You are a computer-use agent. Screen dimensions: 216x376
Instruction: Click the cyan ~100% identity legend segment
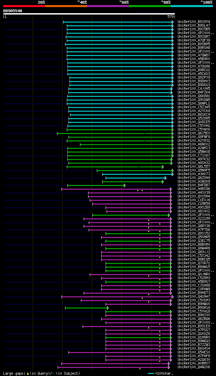(192, 6)
